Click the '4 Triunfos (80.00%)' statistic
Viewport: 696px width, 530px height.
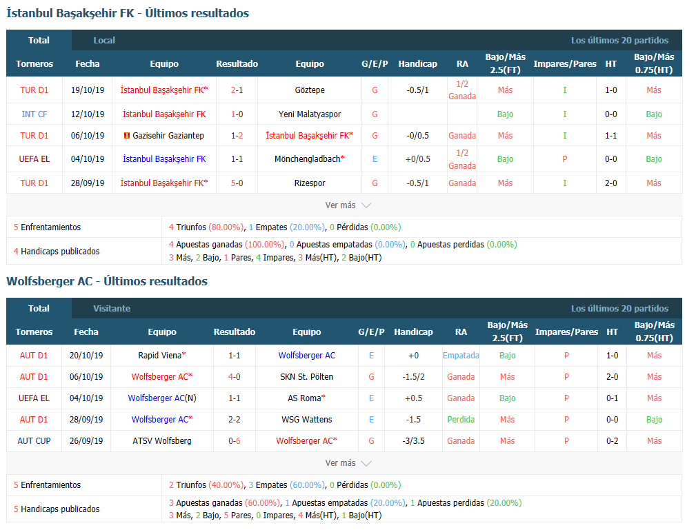[x=206, y=227]
